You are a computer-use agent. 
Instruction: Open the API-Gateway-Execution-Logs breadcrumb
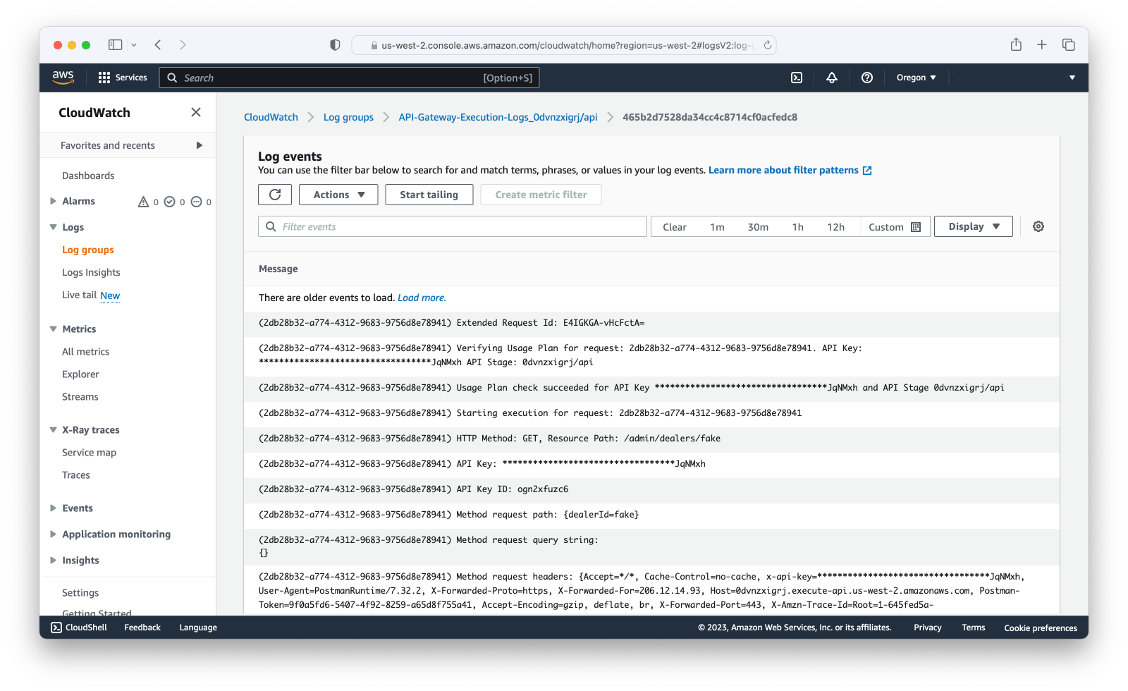click(x=498, y=117)
